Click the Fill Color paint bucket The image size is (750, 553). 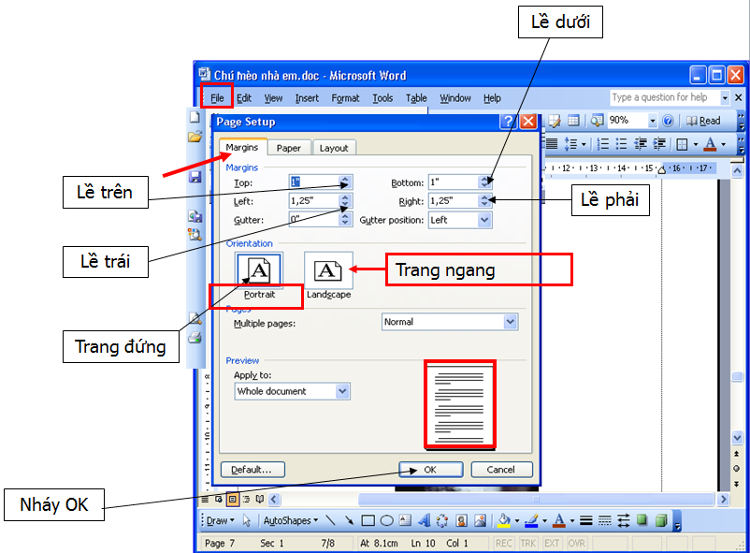(x=504, y=520)
